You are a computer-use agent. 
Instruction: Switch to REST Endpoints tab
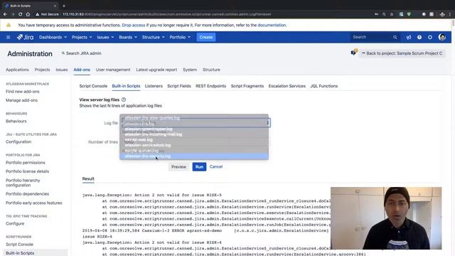(210, 86)
